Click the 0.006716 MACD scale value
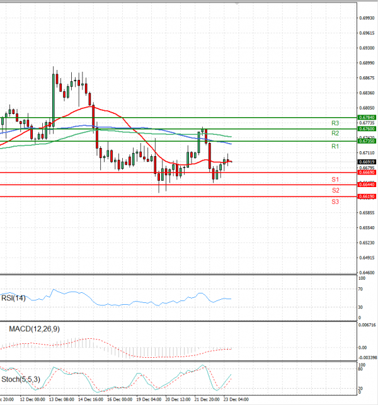 [367, 325]
